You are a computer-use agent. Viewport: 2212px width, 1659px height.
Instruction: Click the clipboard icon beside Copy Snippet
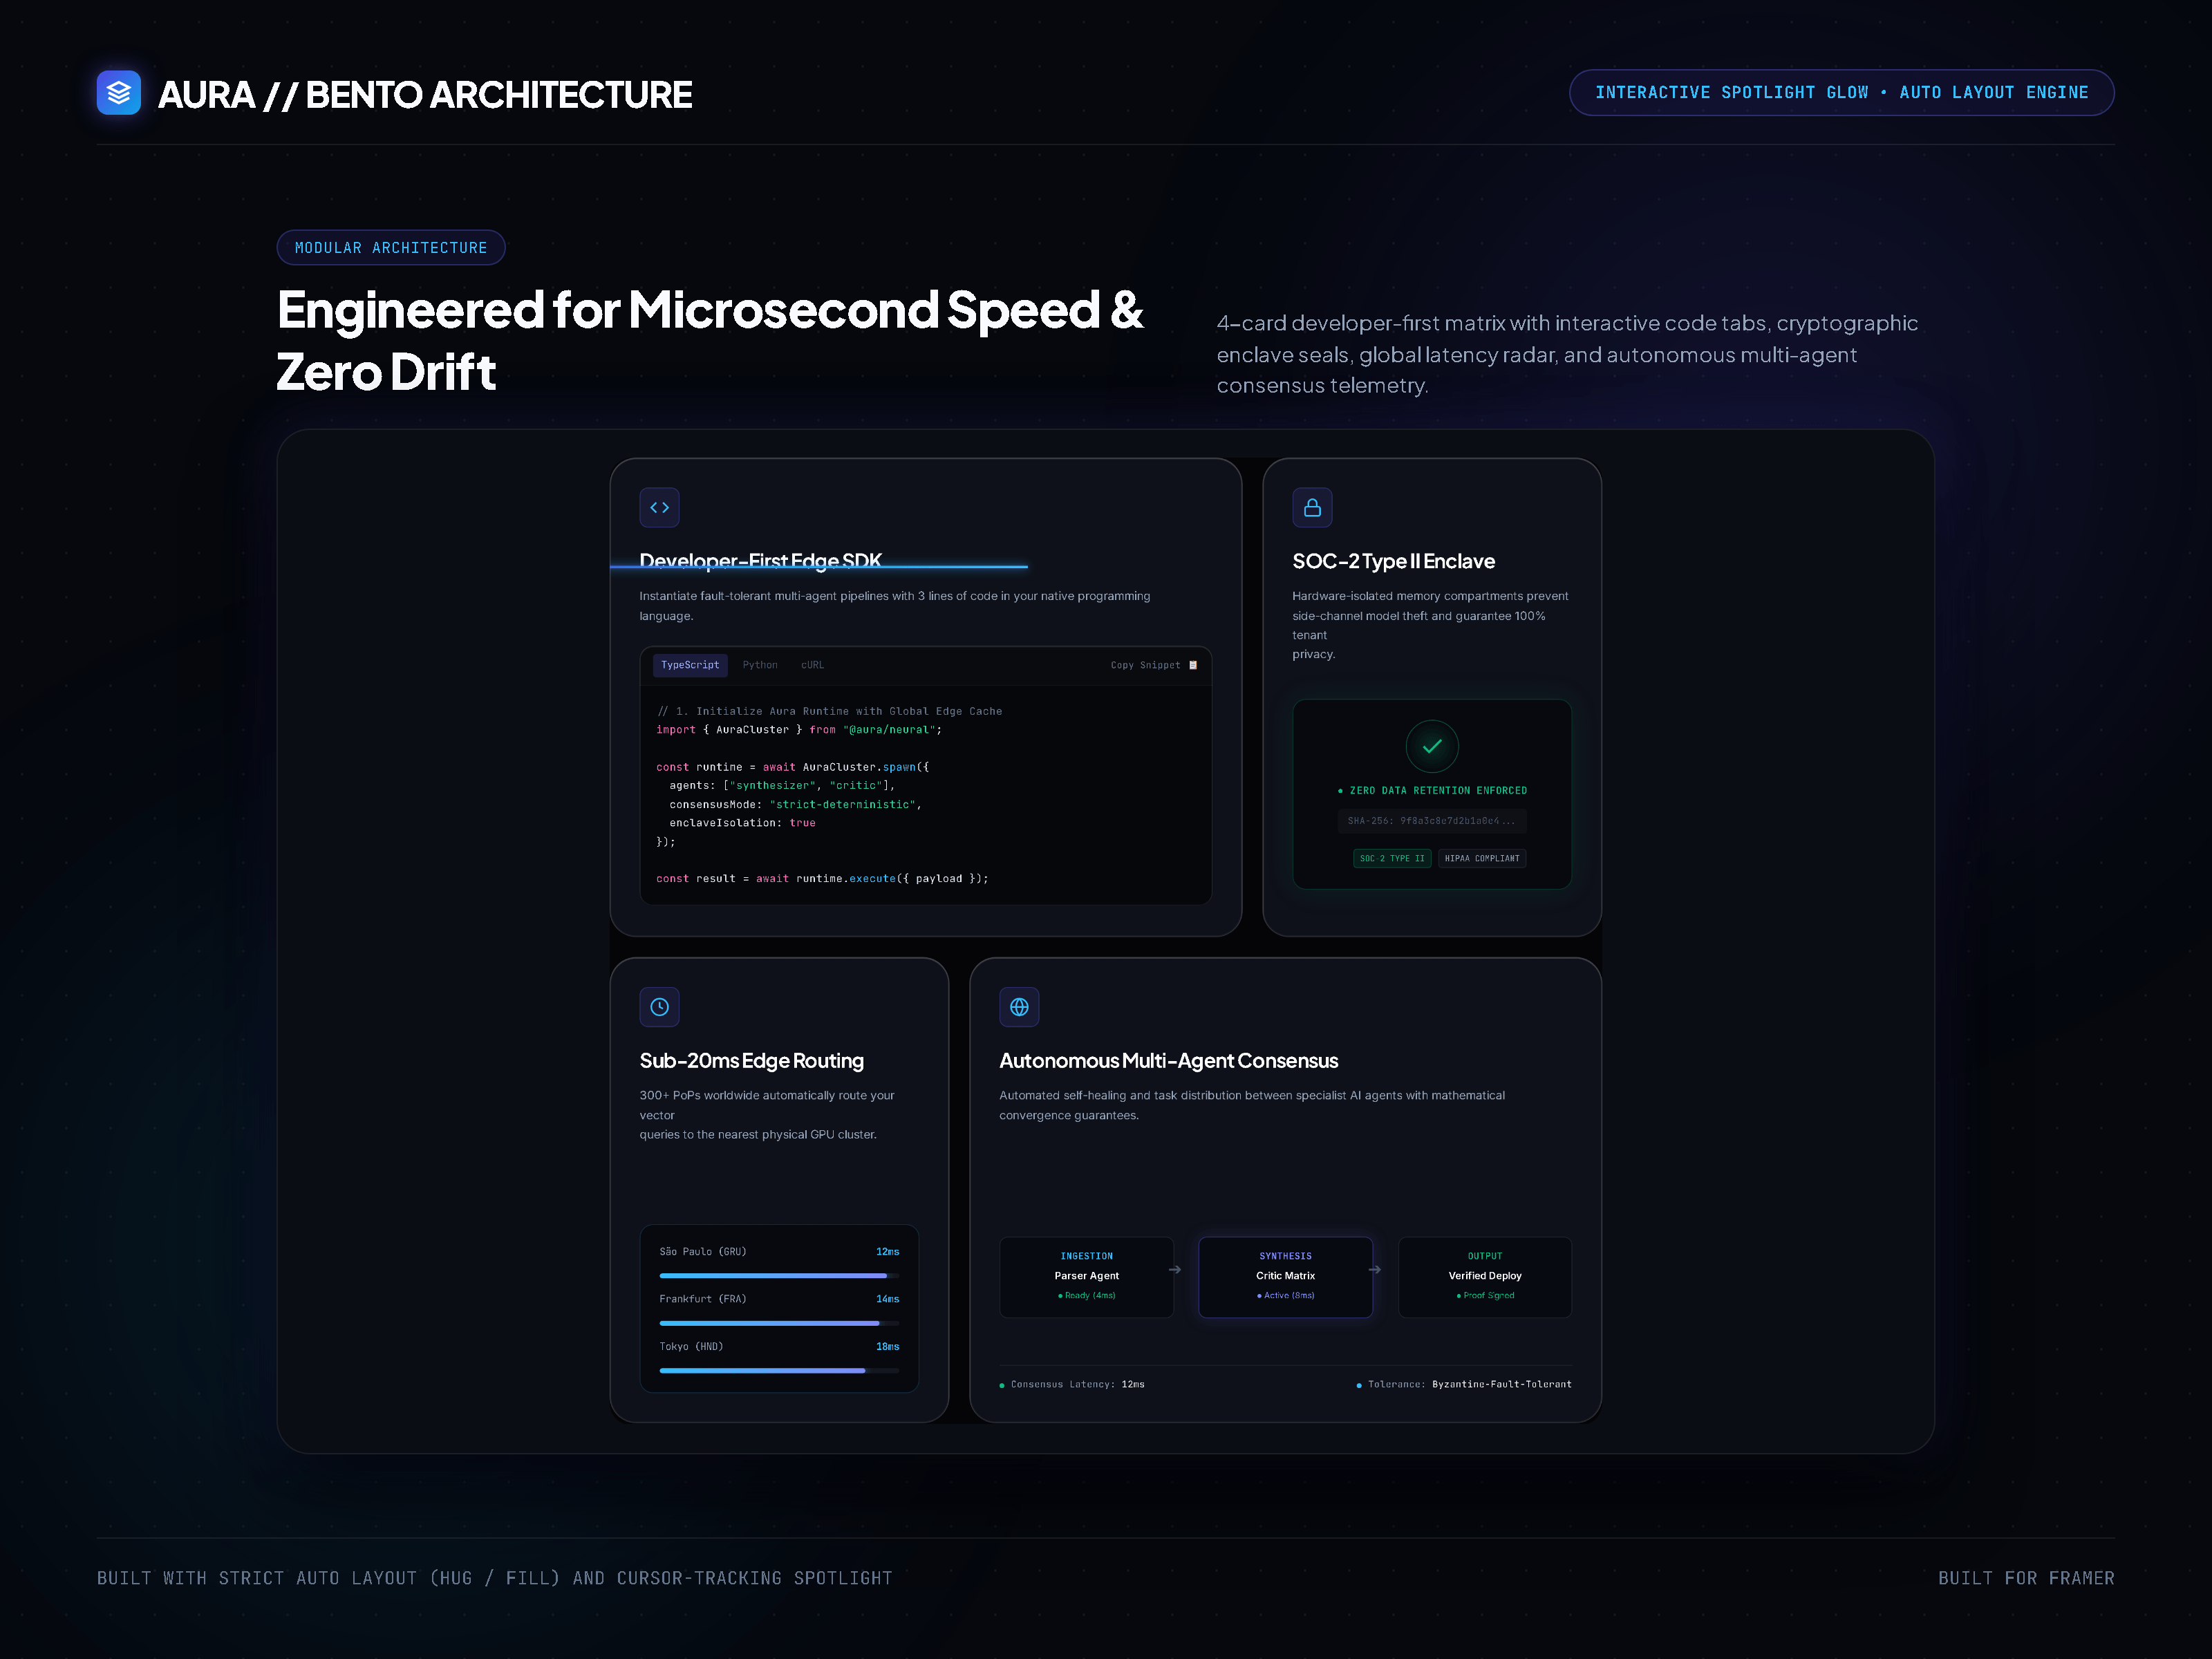pyautogui.click(x=1193, y=665)
